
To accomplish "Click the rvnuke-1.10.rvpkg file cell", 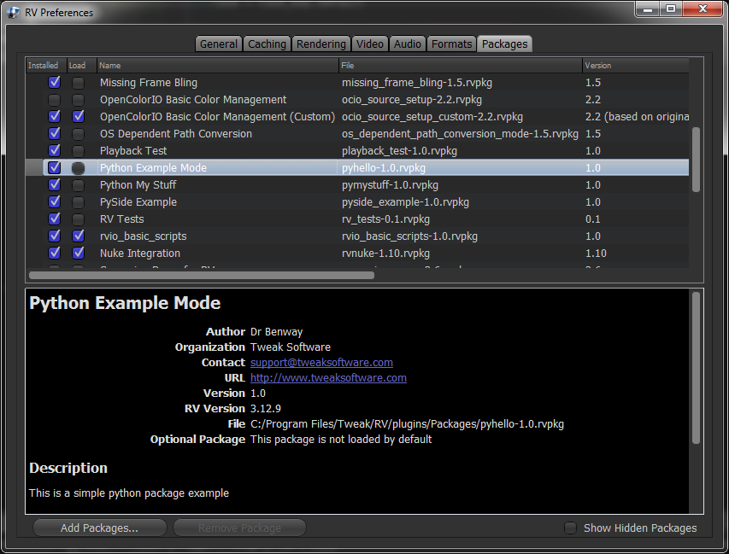I will click(385, 253).
